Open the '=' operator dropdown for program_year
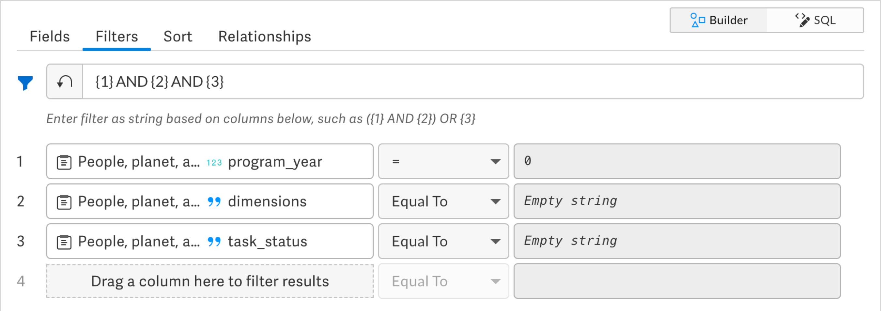The width and height of the screenshot is (881, 311). coord(443,161)
